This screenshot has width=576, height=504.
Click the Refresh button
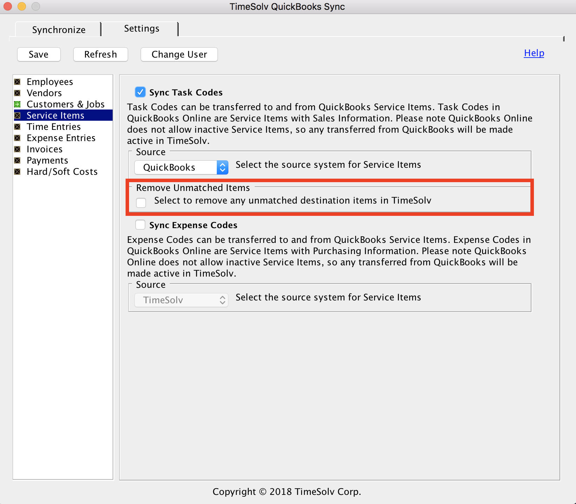point(100,54)
